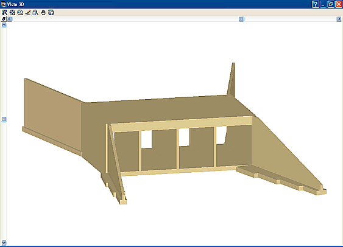This screenshot has width=343, height=247.
Task: Click the rotate reset arrow icon
Action: click(x=4, y=19)
